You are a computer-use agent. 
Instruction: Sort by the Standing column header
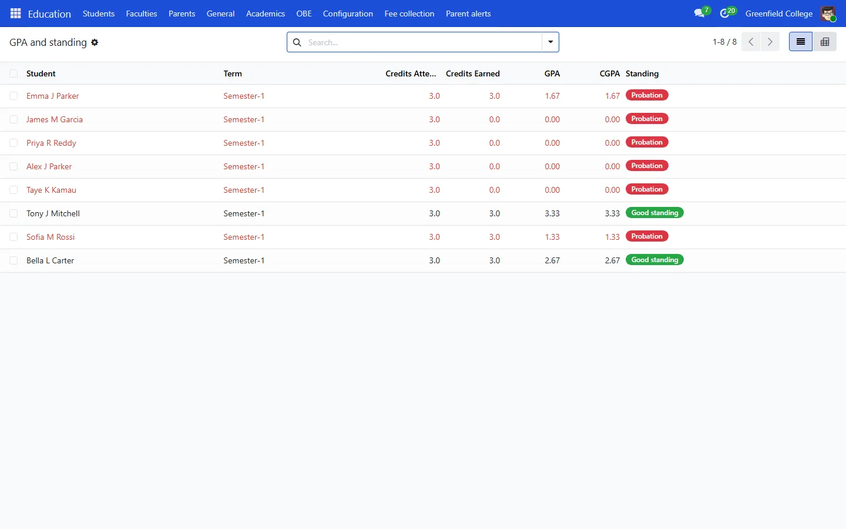coord(642,73)
